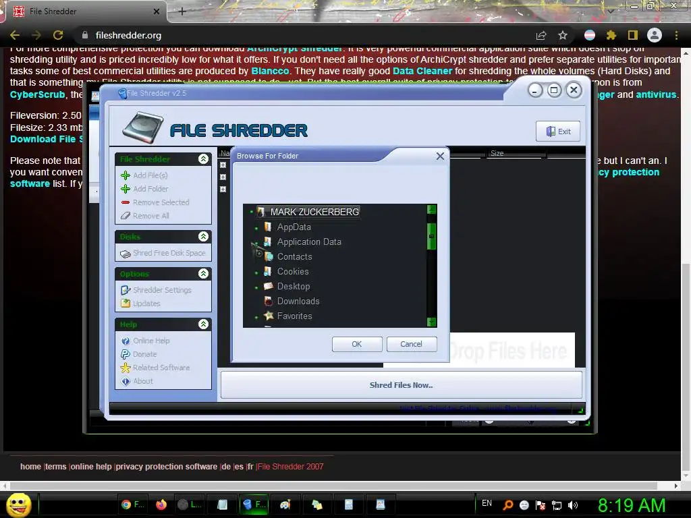Open the Data Cleaner link

[422, 71]
